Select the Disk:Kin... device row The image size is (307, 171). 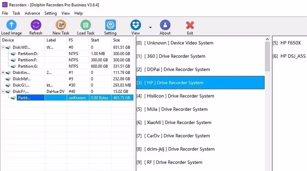[x=67, y=72]
